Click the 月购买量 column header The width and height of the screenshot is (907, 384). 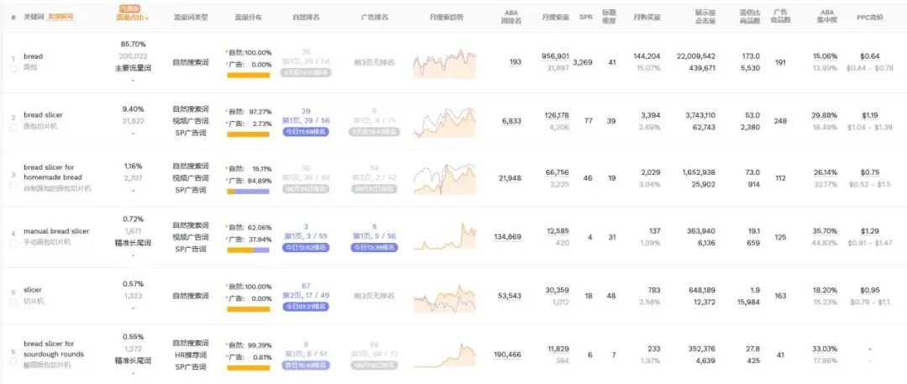click(647, 18)
